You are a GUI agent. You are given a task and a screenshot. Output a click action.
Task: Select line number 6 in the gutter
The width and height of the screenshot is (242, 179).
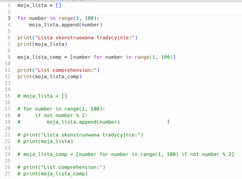point(9,38)
